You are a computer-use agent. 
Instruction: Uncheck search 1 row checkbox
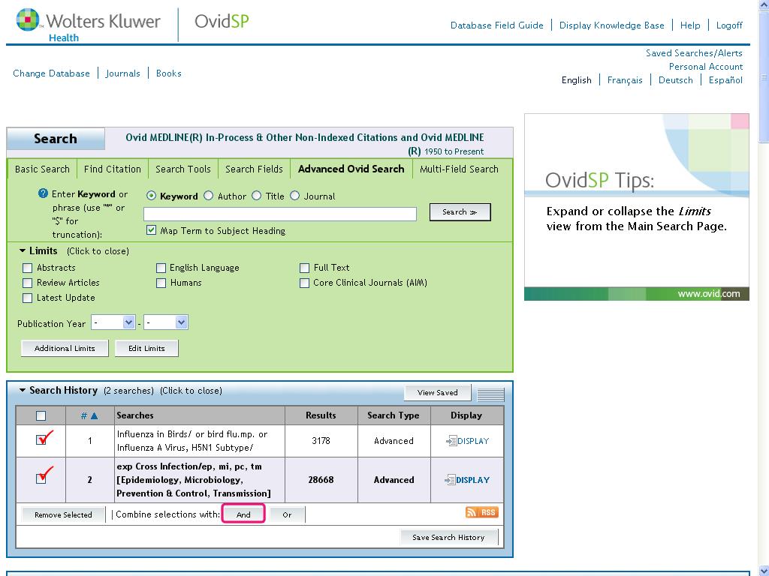click(x=41, y=439)
